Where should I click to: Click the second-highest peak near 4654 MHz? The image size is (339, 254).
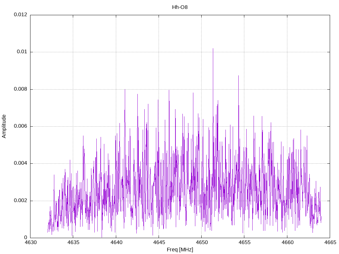point(238,76)
